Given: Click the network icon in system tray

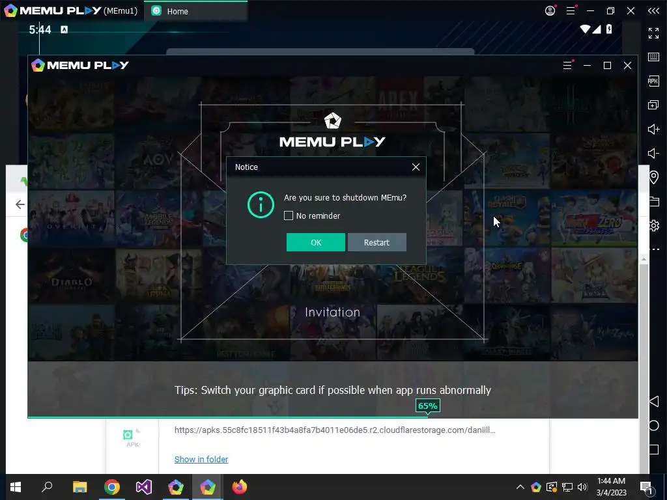Looking at the screenshot, I should coord(567,487).
